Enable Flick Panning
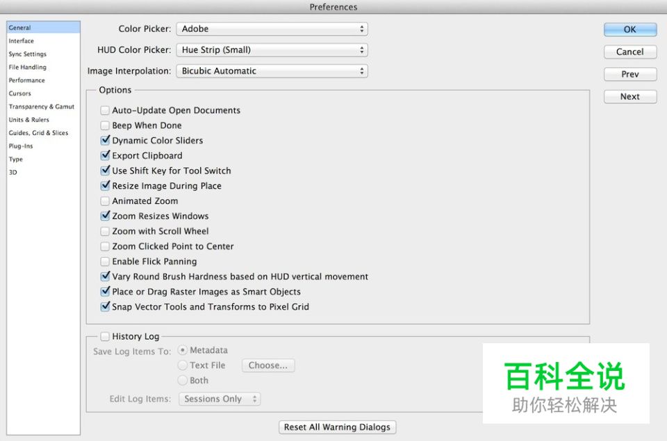 point(105,261)
